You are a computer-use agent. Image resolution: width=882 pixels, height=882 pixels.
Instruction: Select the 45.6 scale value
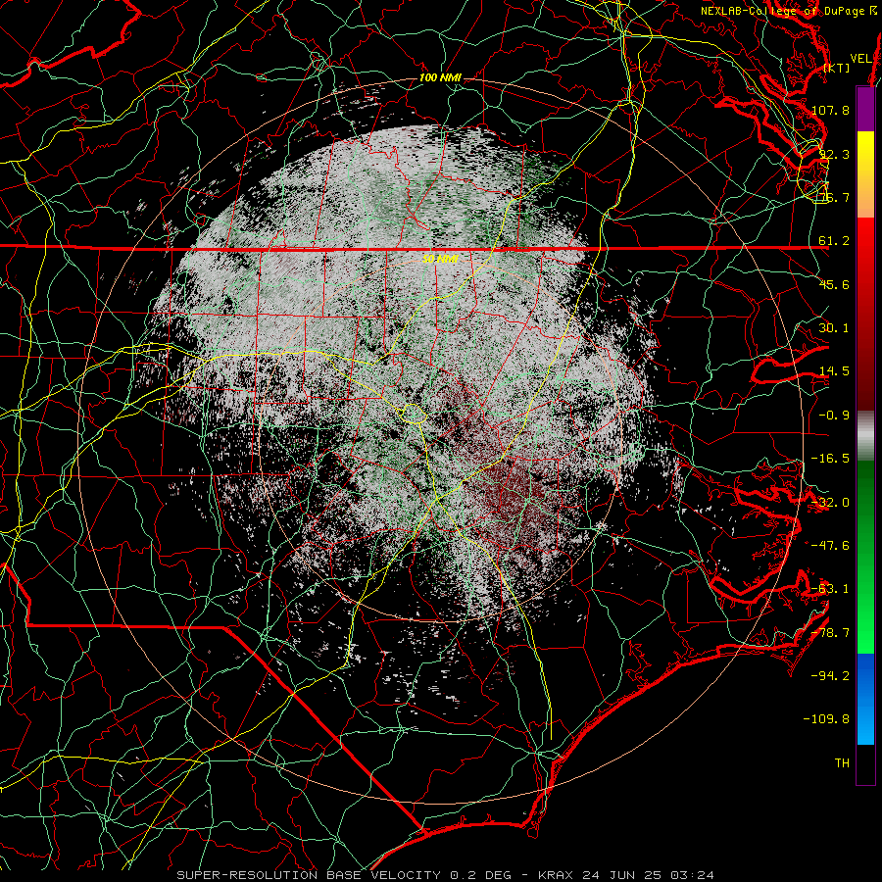pyautogui.click(x=835, y=284)
